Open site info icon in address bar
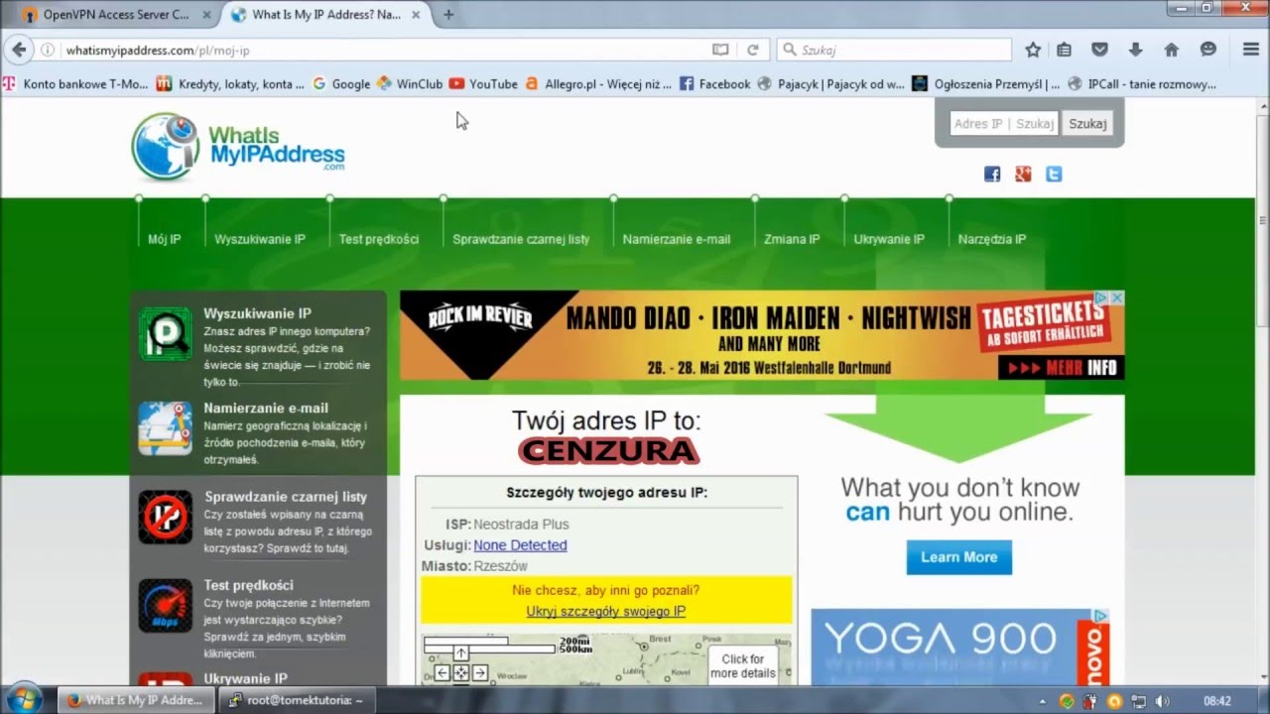1270x714 pixels. coord(47,50)
